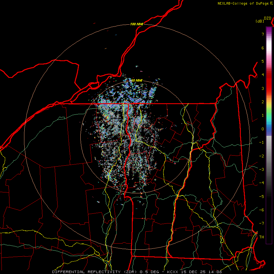Click the -2 value on the scale
This screenshot has height=274, width=274.
click(x=262, y=156)
